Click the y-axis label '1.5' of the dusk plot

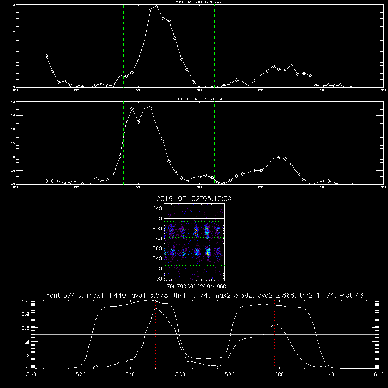(13, 143)
